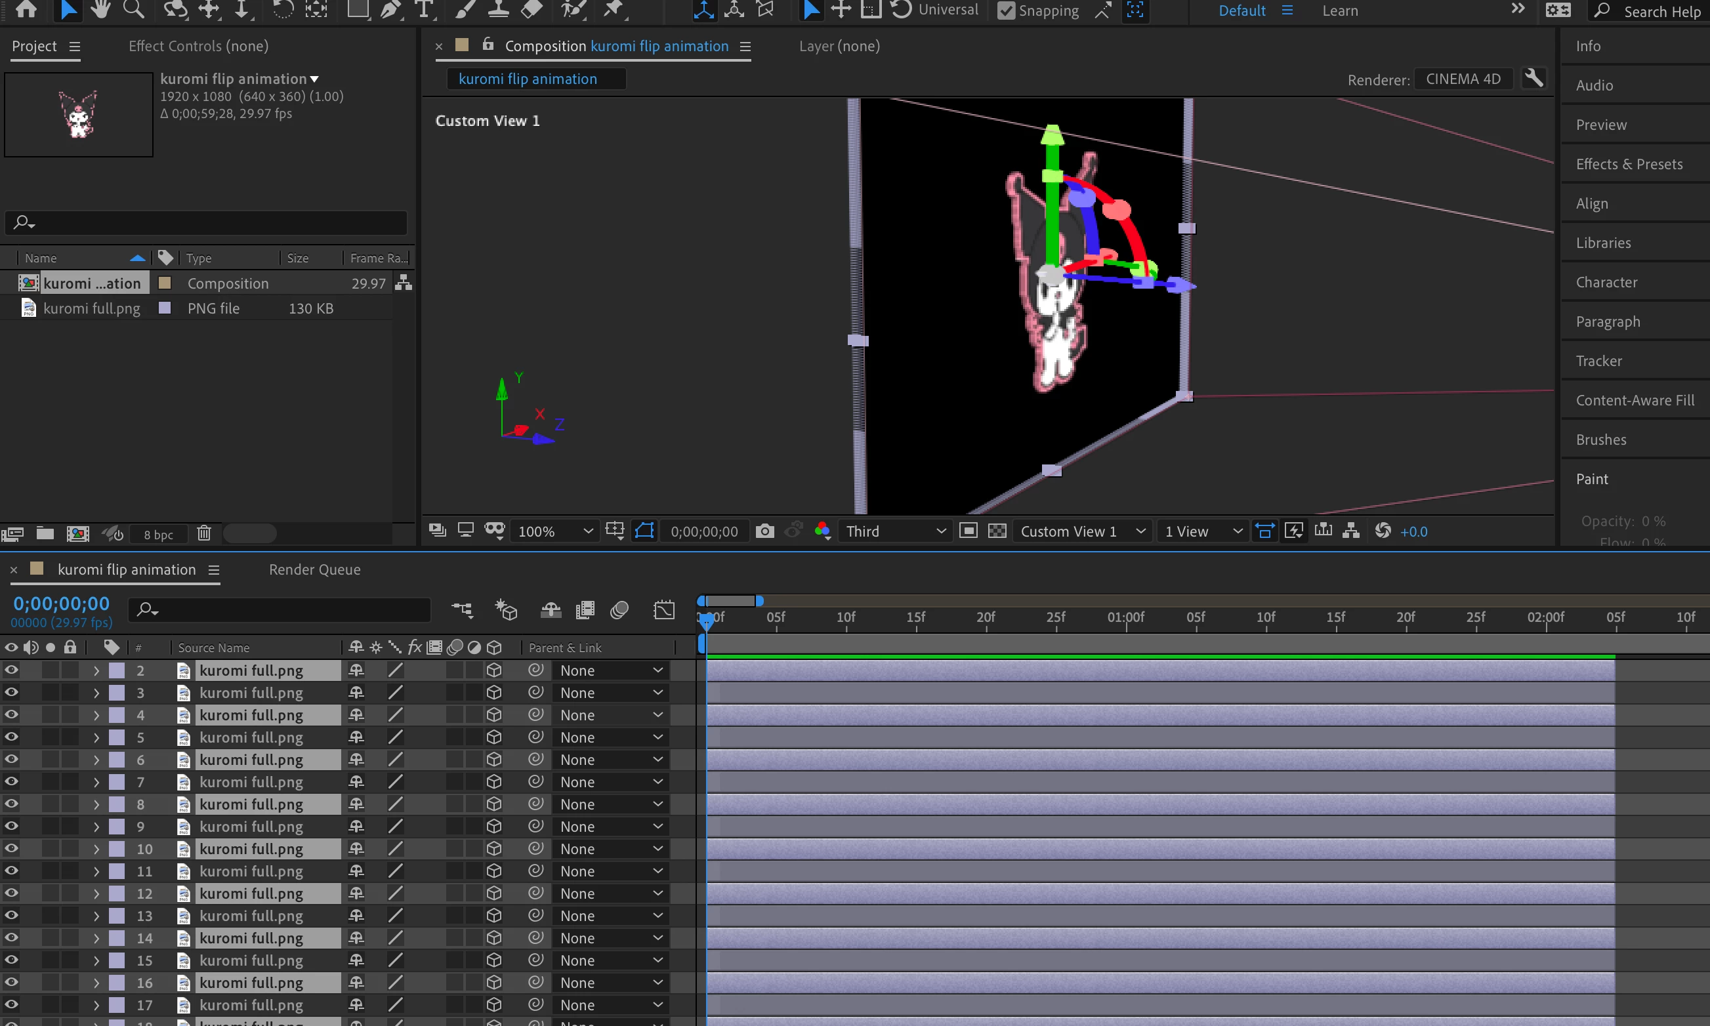Open the magnification 100% dropdown

[555, 531]
